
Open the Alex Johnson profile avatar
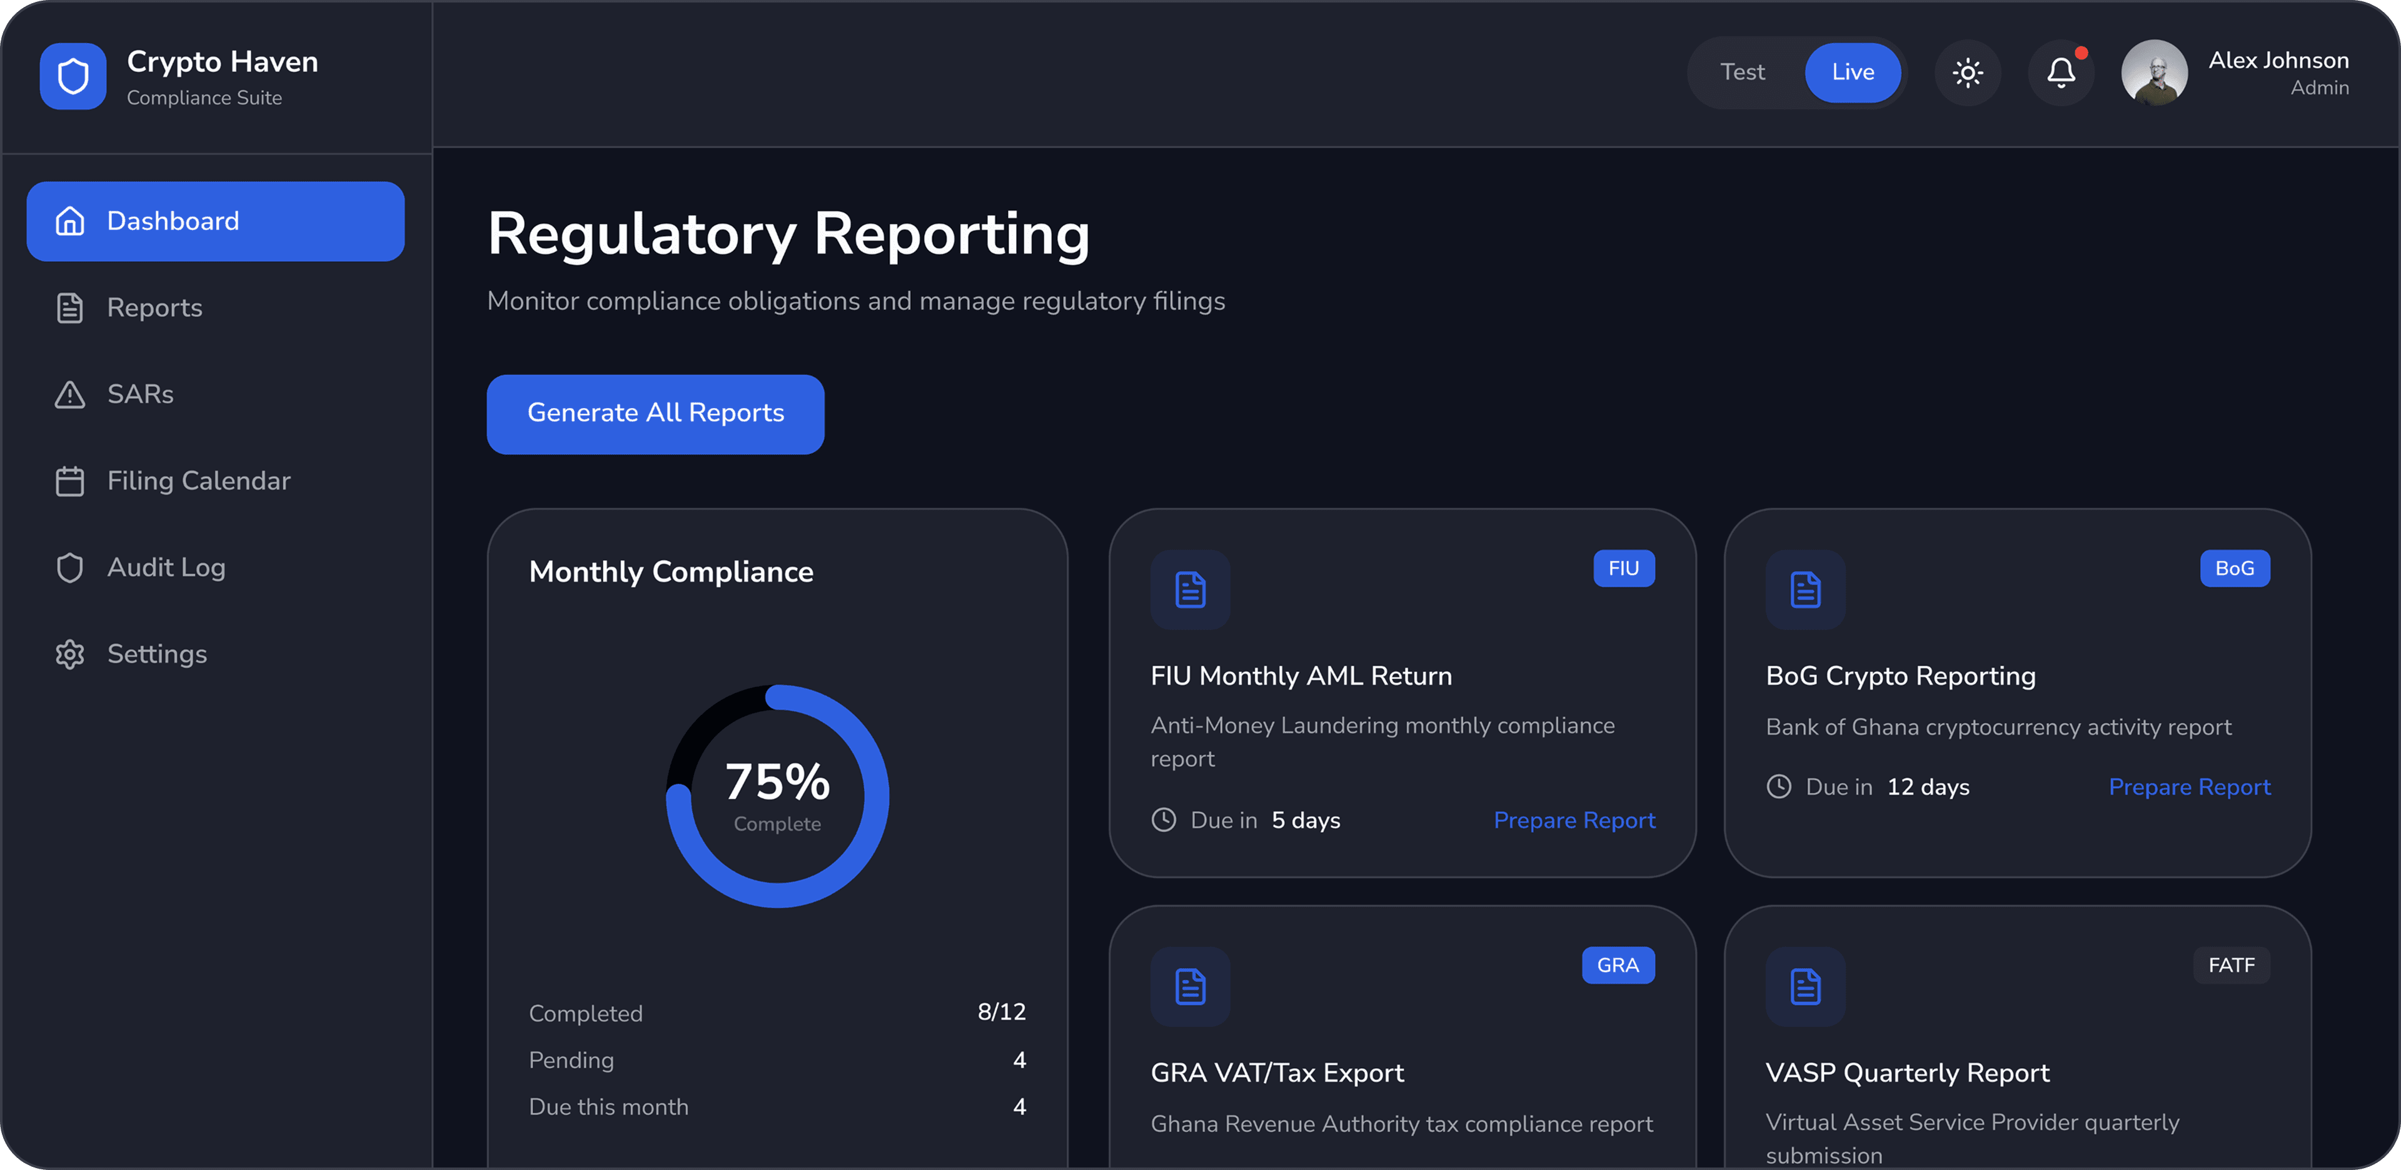coord(2154,72)
